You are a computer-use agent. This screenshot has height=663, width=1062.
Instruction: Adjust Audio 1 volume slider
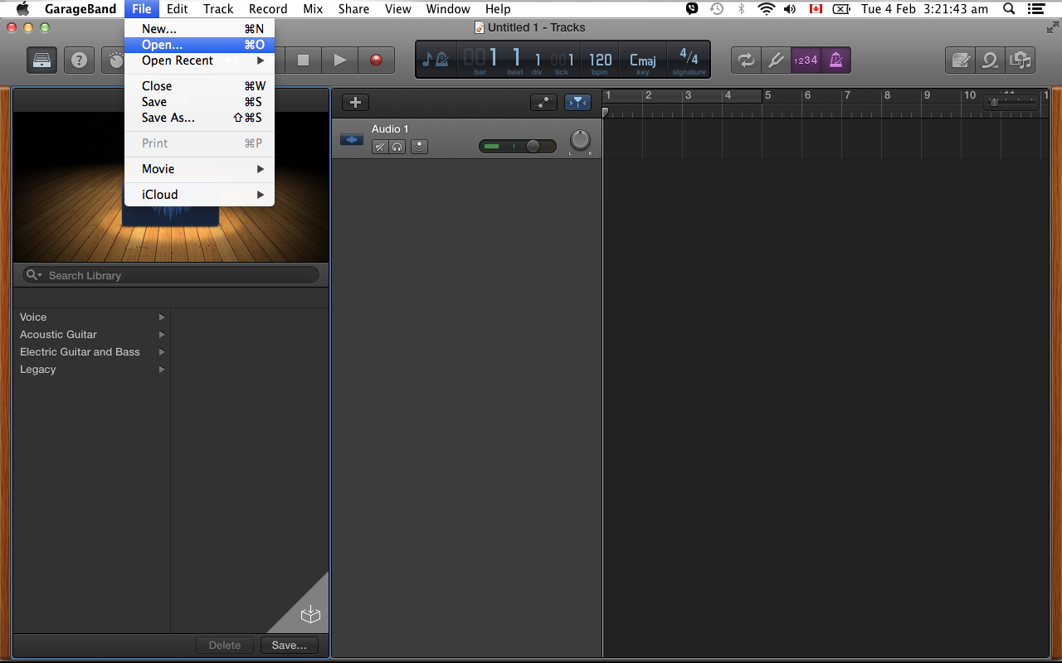point(517,146)
